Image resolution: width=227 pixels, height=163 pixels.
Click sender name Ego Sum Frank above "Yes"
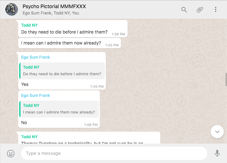click(36, 57)
